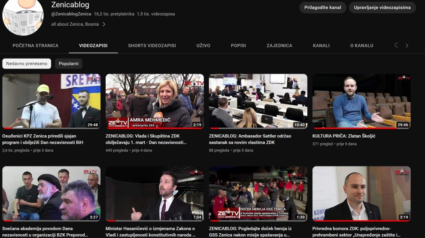Viewport: 425px width, 238px height.
Task: Open the Ambasador Sattler video title link
Action: tap(250, 139)
